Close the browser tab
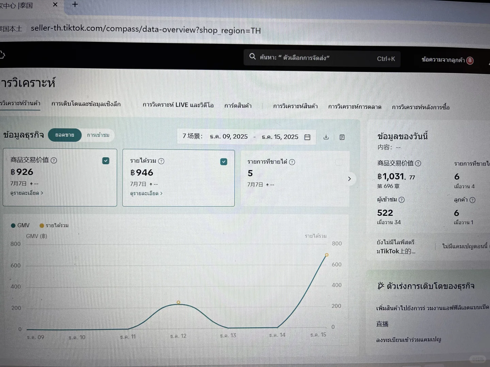This screenshot has width=490, height=367. point(55,4)
